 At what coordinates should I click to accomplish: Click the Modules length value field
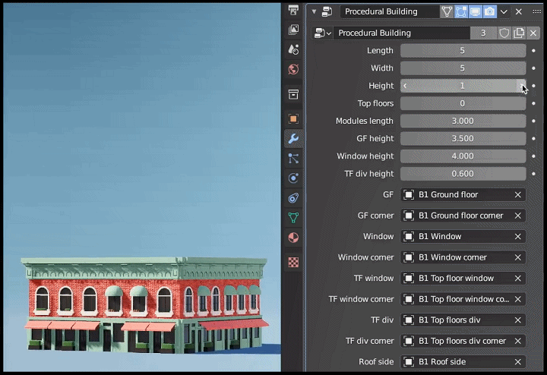(x=463, y=121)
